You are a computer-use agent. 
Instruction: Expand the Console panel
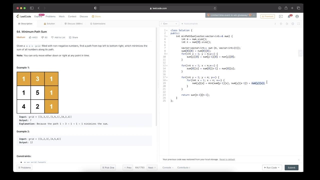(x=168, y=168)
